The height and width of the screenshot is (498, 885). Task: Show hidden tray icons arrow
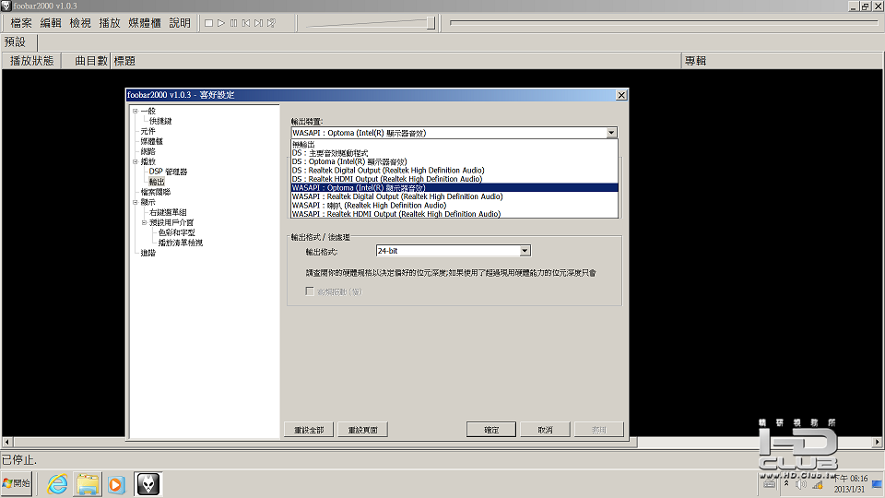(x=786, y=483)
